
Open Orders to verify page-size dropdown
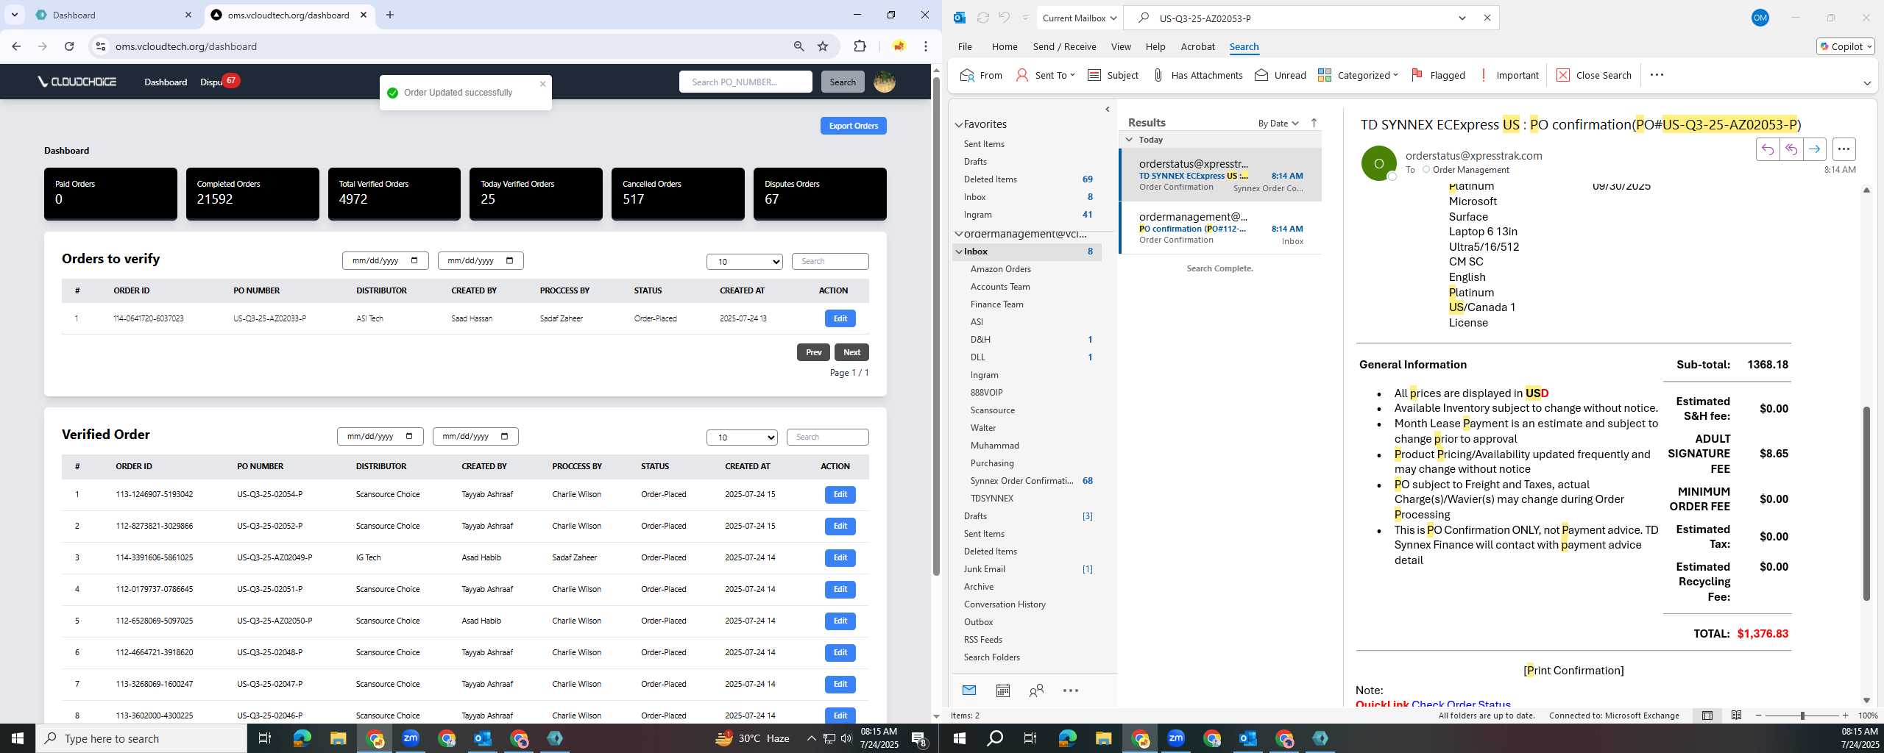[744, 262]
